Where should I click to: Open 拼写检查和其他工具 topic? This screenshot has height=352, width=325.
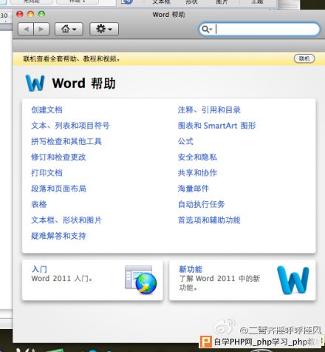click(66, 141)
